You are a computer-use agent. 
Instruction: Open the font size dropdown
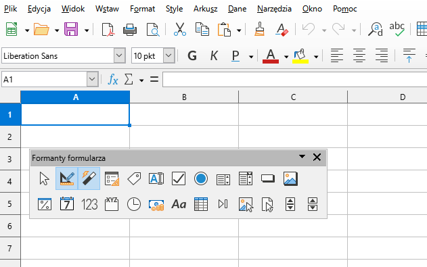169,55
